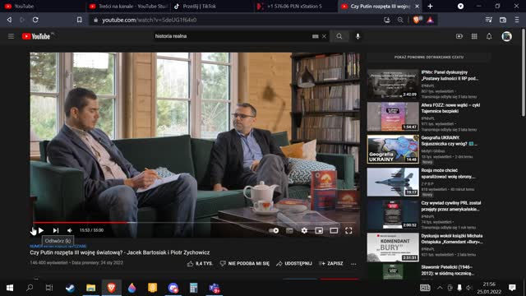Screen dimensions: 526x296
Task: Seek on the red video progress bar
Action: click(x=196, y=223)
